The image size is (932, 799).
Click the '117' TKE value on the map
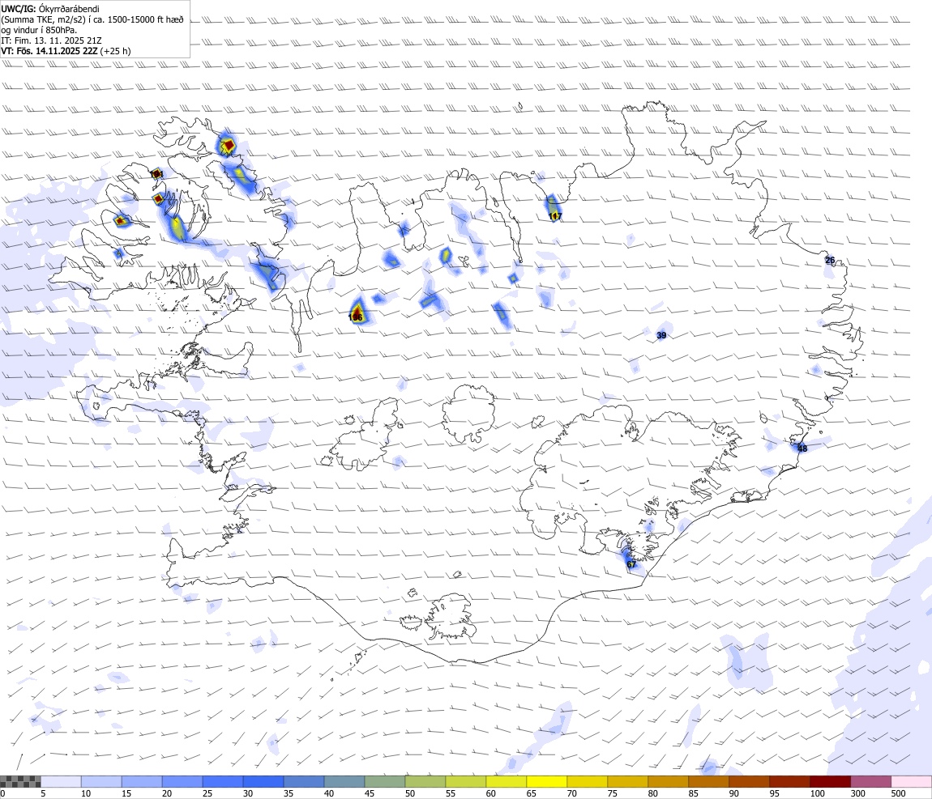click(x=555, y=216)
